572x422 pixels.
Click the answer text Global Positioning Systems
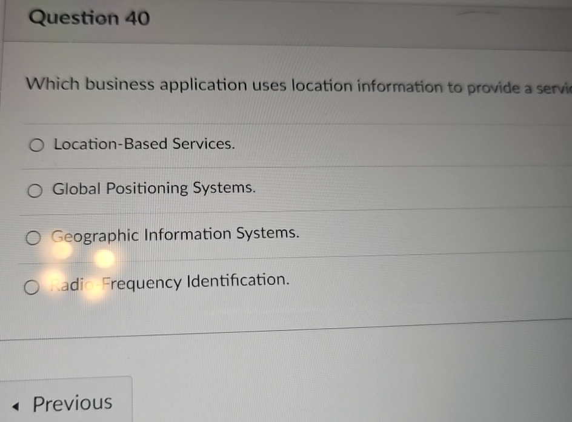[x=155, y=188]
